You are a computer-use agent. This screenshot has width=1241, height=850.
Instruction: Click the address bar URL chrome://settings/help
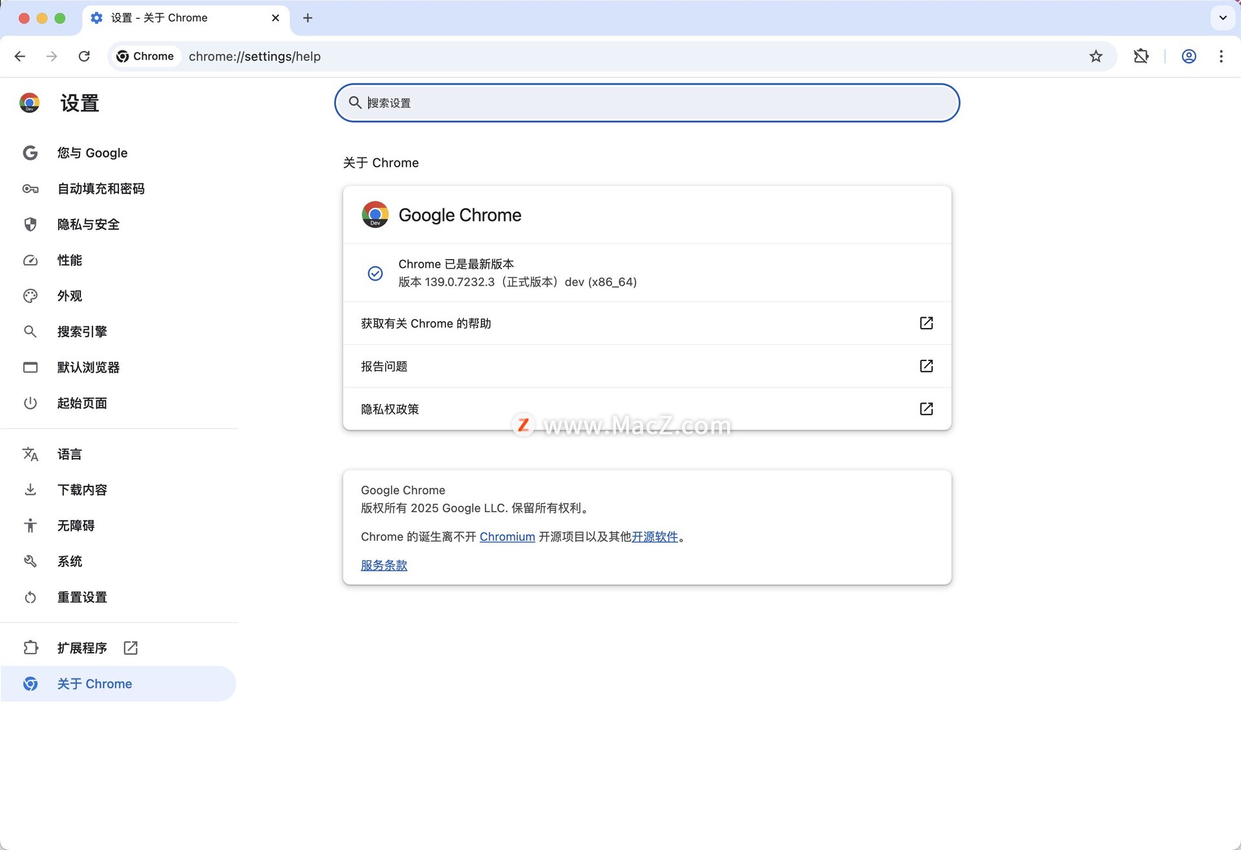[255, 56]
